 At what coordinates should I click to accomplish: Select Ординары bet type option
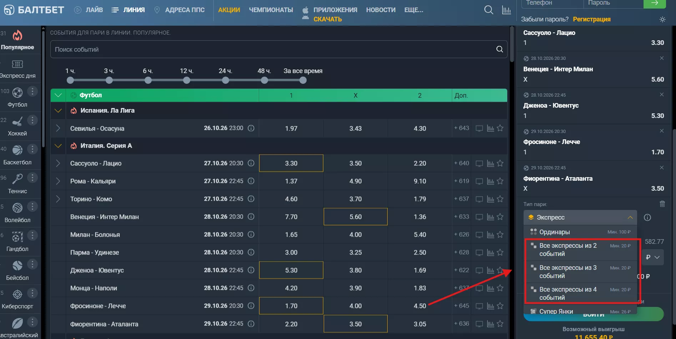(580, 232)
